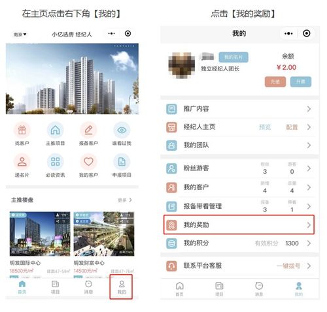
Task: Tap the ¥2.00 balance amount
Action: click(286, 67)
